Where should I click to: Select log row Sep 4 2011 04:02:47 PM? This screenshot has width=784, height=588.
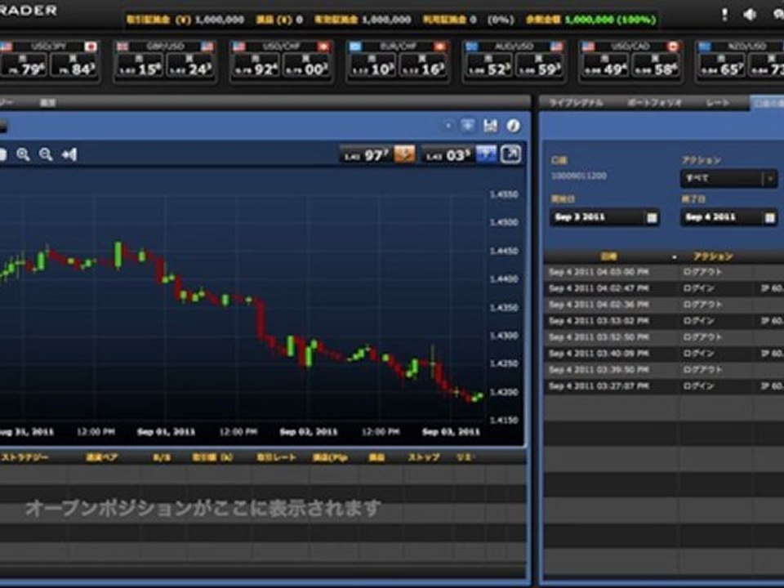click(x=664, y=288)
